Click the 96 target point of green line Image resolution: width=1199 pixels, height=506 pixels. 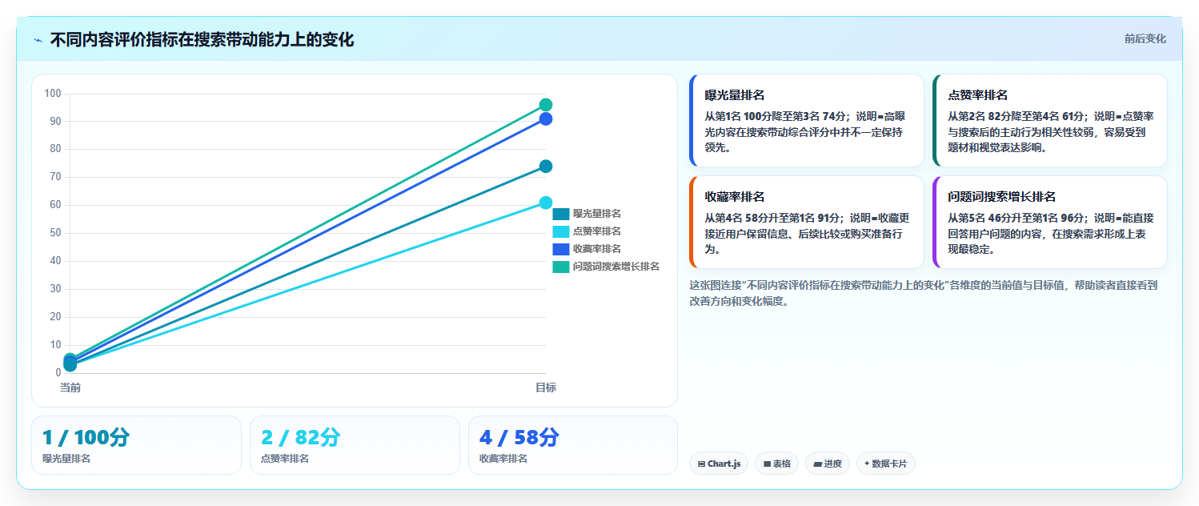(546, 105)
